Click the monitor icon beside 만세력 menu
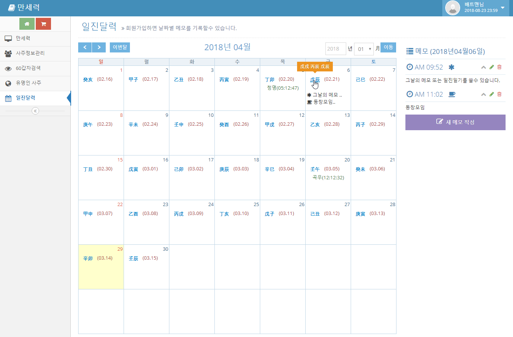The height and width of the screenshot is (337, 513). [8, 38]
